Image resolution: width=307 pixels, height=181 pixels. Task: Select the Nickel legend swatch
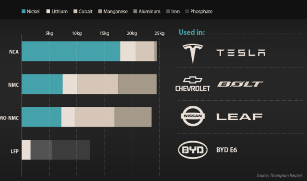[x=23, y=11]
